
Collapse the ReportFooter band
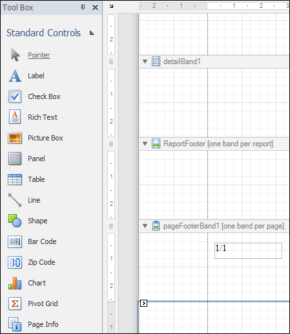point(145,144)
